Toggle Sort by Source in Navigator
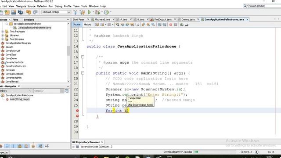 pos(47,146)
